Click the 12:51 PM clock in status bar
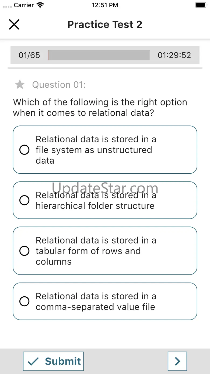210x374 pixels. (105, 5)
